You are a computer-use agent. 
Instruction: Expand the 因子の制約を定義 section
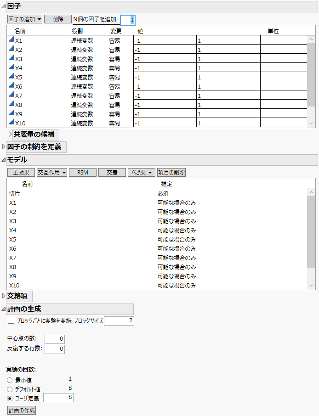point(4,146)
